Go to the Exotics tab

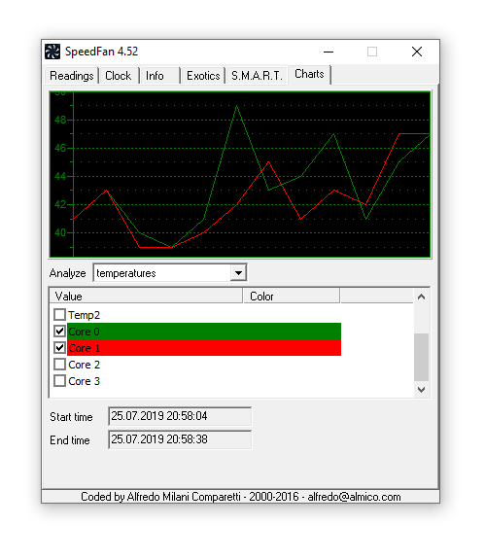tap(203, 76)
